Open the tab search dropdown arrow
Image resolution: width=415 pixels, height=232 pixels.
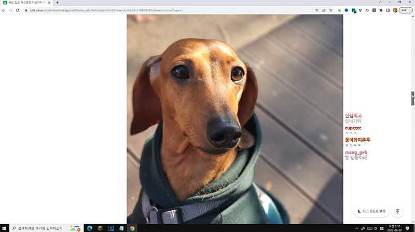tap(380, 2)
